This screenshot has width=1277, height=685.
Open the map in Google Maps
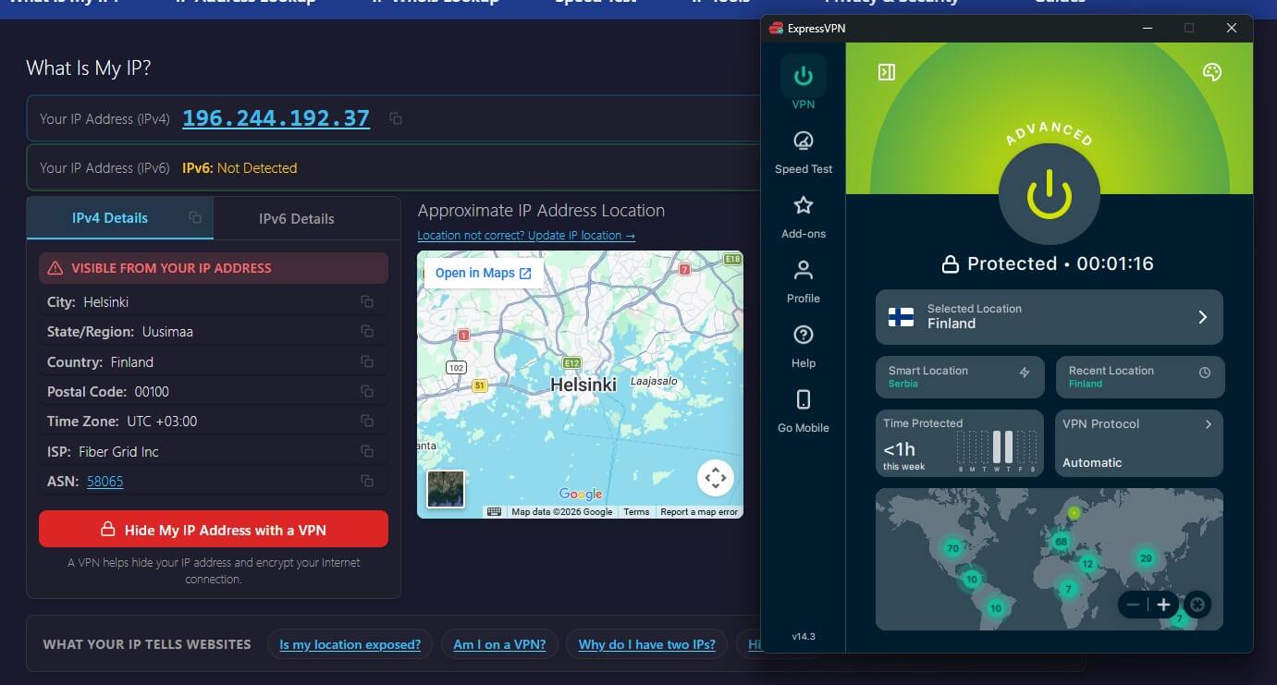coord(483,273)
